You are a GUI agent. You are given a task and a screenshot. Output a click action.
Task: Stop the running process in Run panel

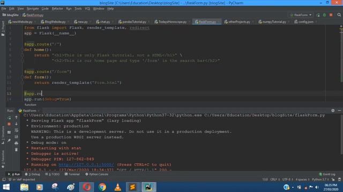coord(9,124)
